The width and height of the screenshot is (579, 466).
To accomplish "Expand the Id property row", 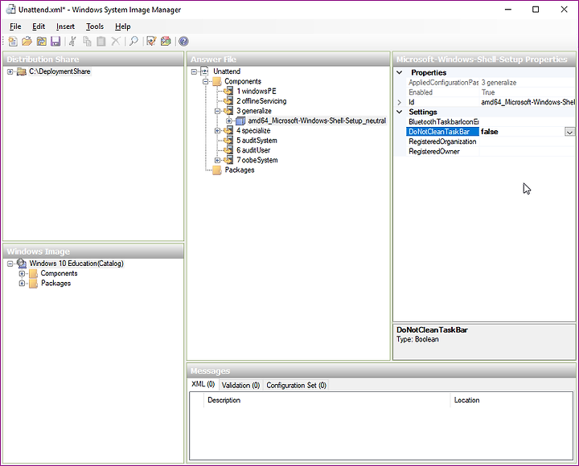I will pyautogui.click(x=400, y=102).
